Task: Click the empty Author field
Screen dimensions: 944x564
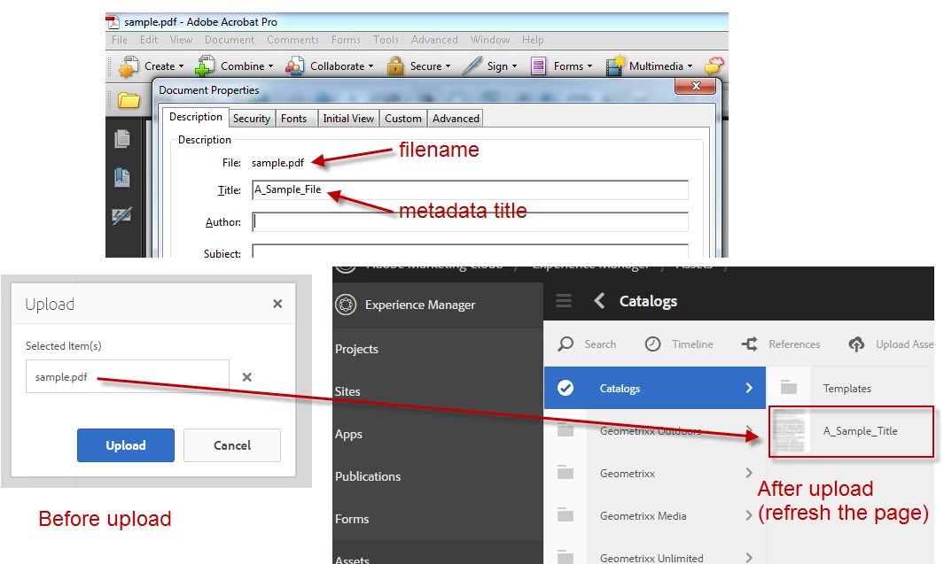Action: [470, 222]
